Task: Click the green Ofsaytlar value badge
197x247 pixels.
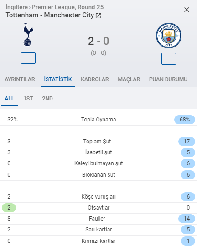Action: (x=9, y=208)
